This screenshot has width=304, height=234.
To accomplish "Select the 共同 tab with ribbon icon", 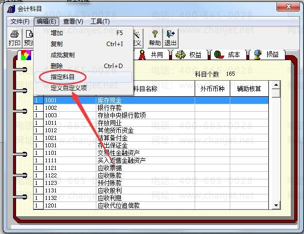I will click(x=151, y=55).
